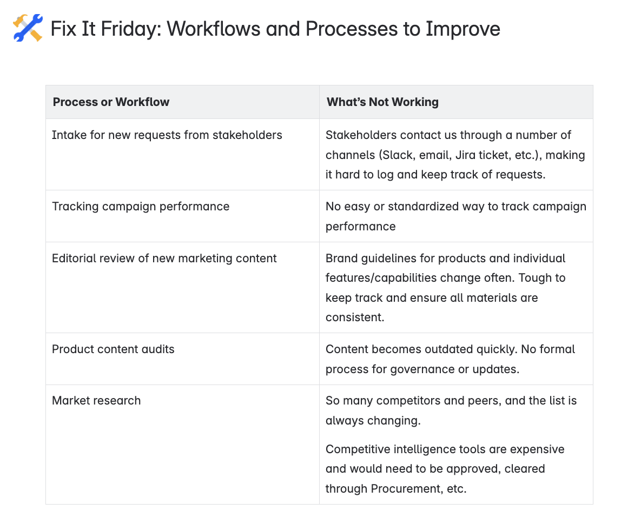Select the Process or Workflow header cell
This screenshot has width=621, height=517.
point(183,102)
